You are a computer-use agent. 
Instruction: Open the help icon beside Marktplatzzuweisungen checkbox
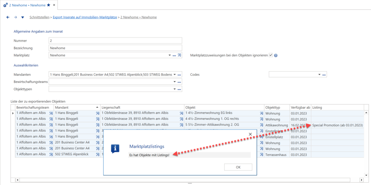coord(276,56)
